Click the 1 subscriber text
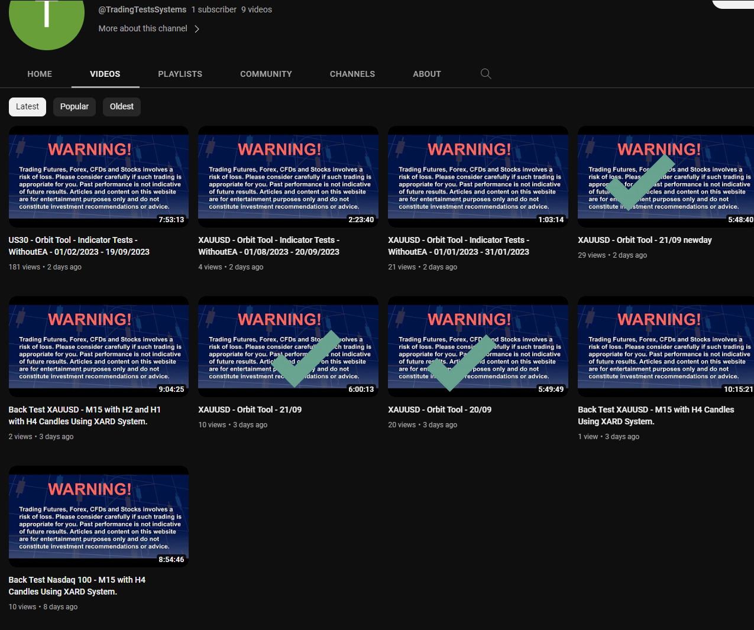 point(214,9)
